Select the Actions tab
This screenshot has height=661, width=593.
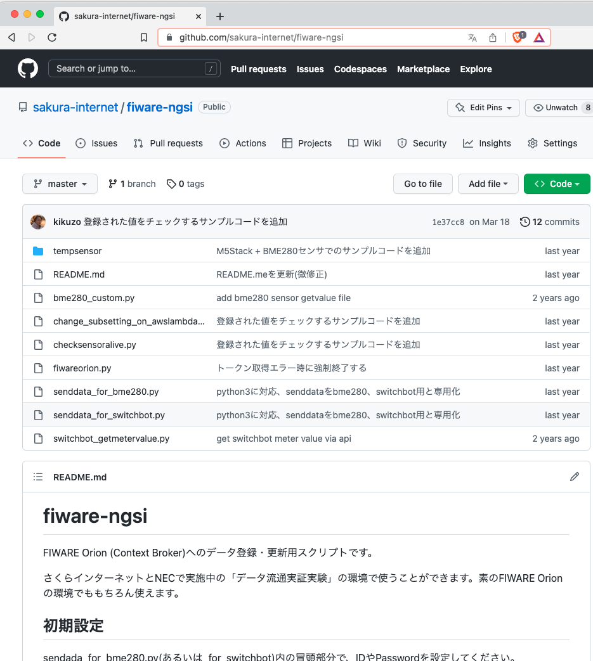click(243, 143)
